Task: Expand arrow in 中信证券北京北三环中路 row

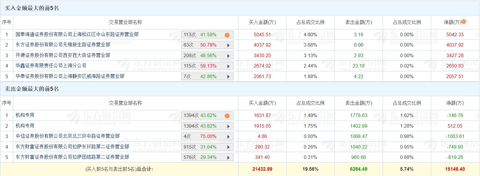Action: click(x=228, y=136)
